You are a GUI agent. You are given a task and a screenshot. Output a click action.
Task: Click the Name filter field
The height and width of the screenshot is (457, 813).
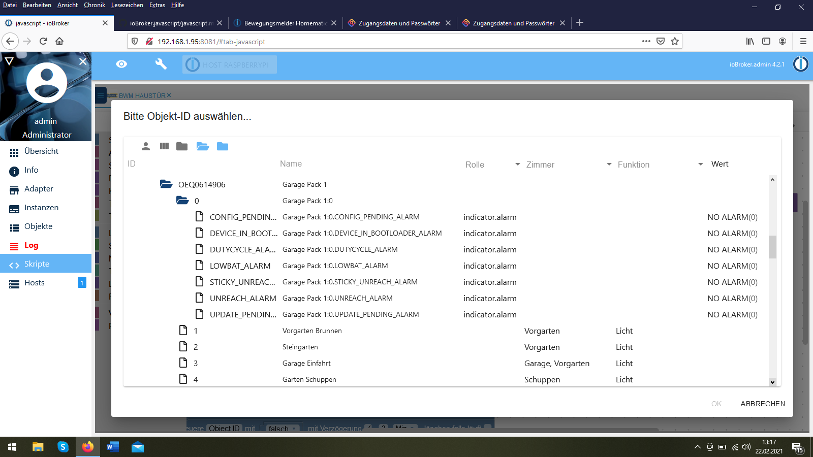[x=369, y=164]
